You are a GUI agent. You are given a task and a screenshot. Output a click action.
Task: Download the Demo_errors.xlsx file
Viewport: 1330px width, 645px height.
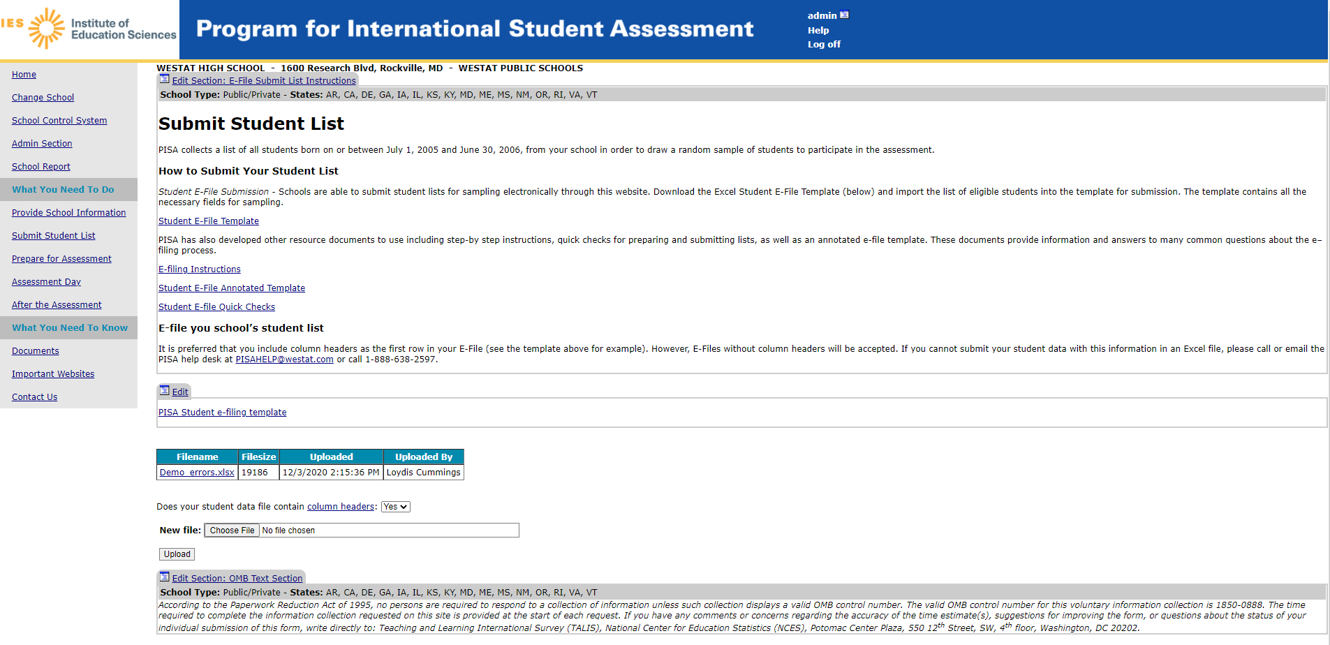pyautogui.click(x=197, y=473)
